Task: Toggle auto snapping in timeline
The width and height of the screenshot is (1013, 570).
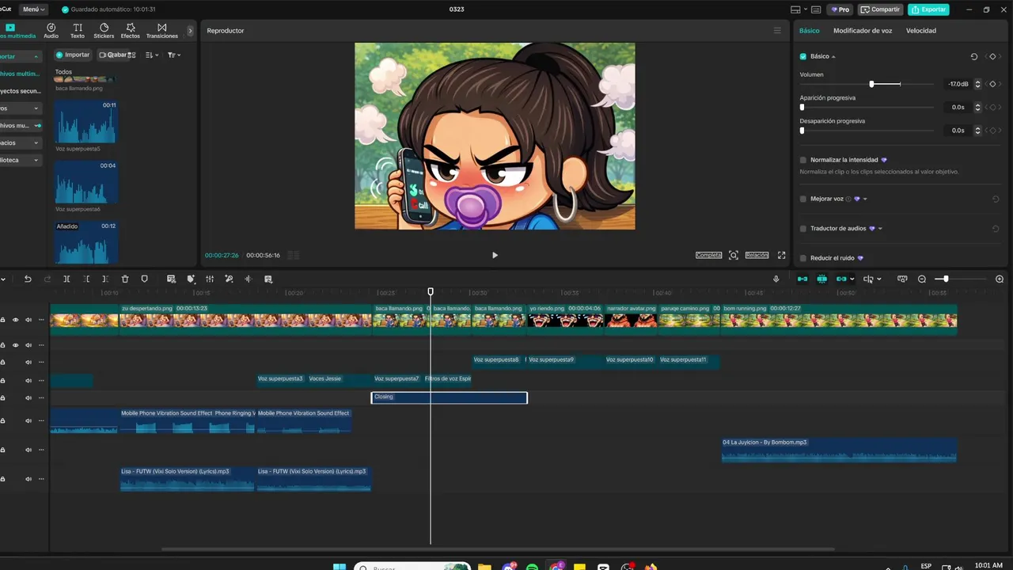Action: (822, 279)
